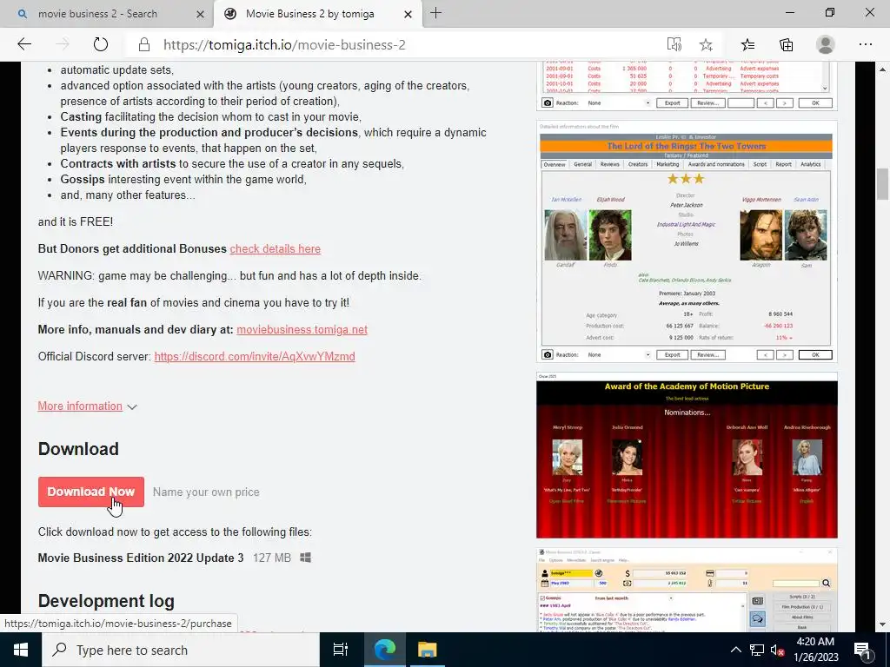Click the Movie Business Edition 2022 Update 3 filename
Viewport: 890px width, 667px height.
[x=141, y=558]
